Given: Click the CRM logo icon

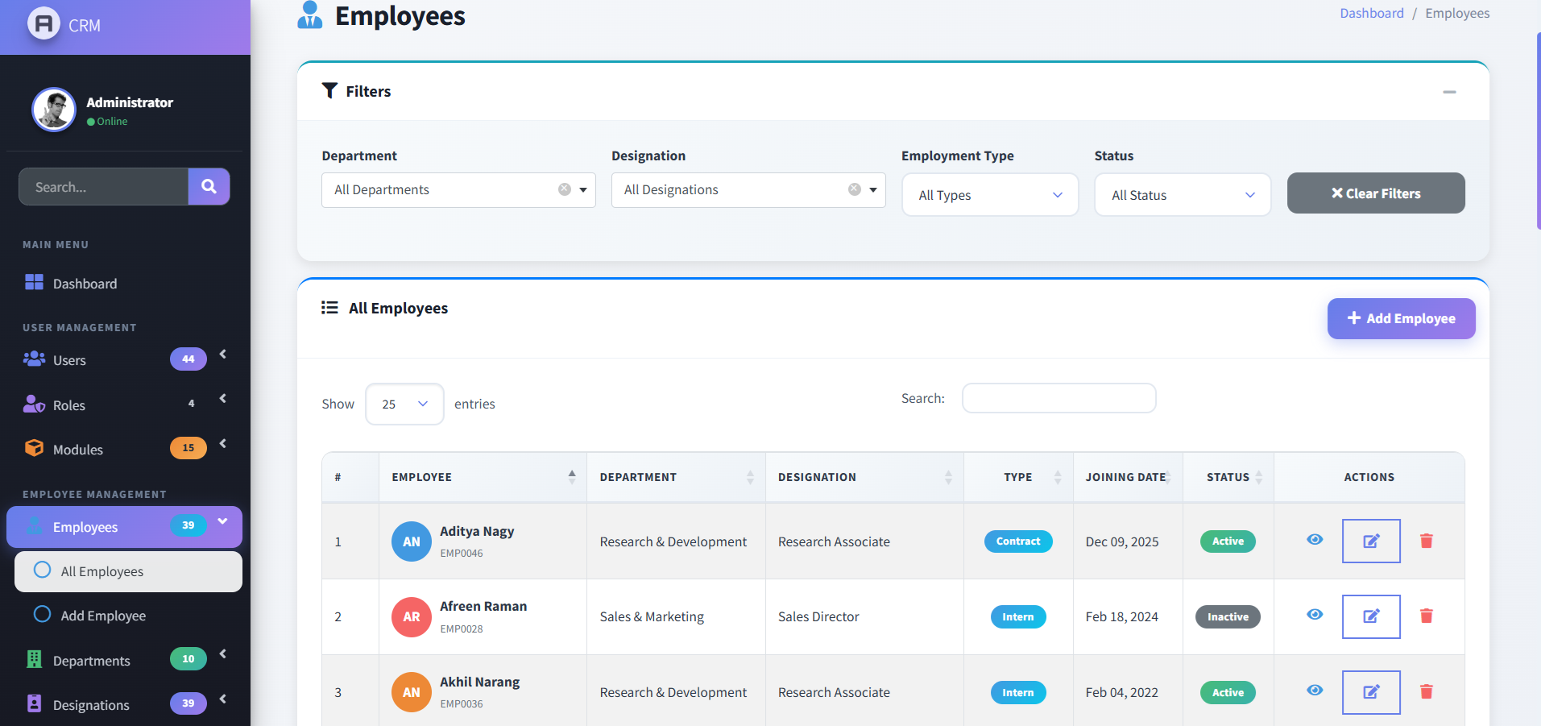Looking at the screenshot, I should [x=43, y=24].
